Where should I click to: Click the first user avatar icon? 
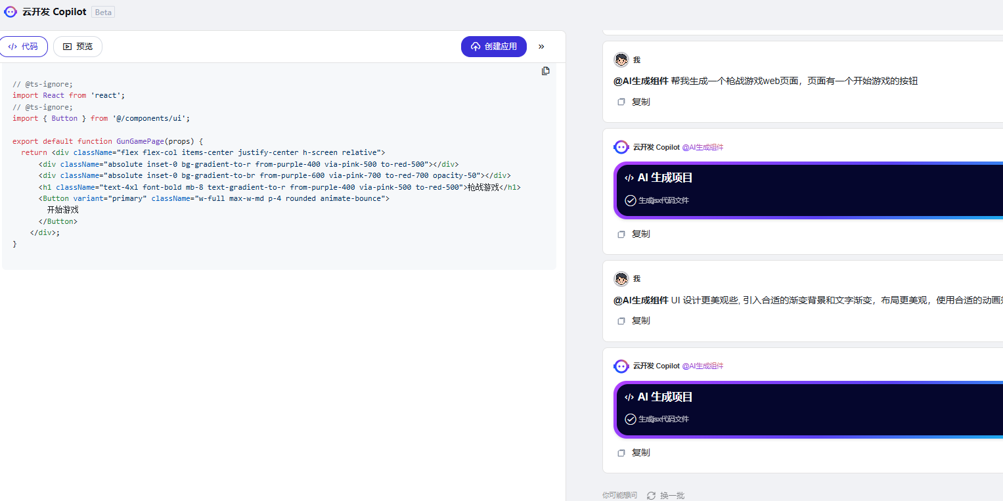621,60
